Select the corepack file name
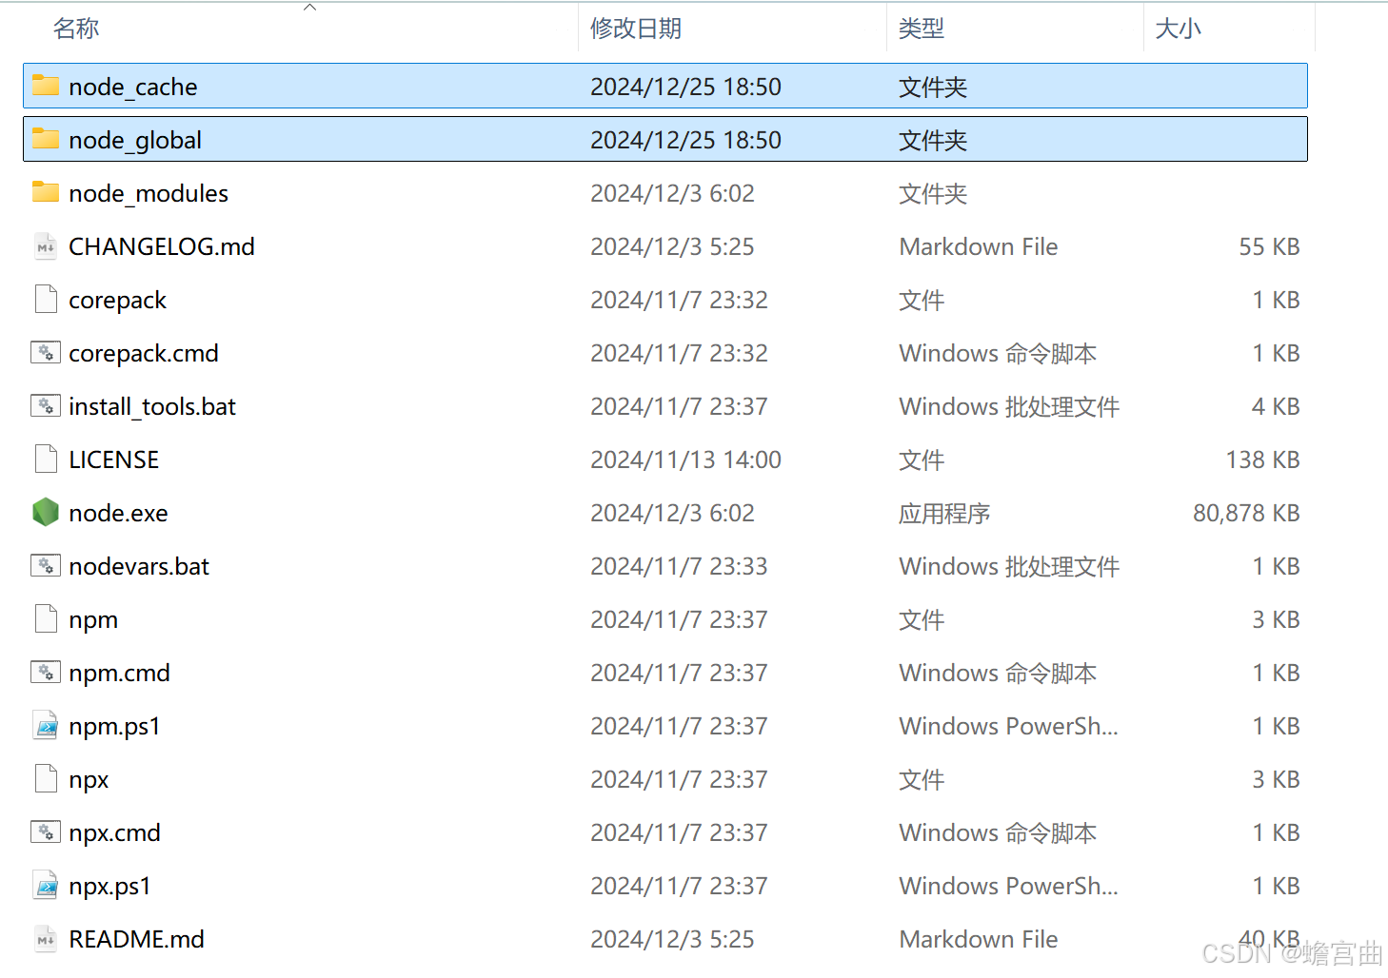This screenshot has height=978, width=1388. point(118,300)
